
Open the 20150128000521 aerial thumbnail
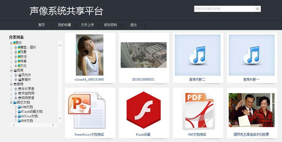144,55
